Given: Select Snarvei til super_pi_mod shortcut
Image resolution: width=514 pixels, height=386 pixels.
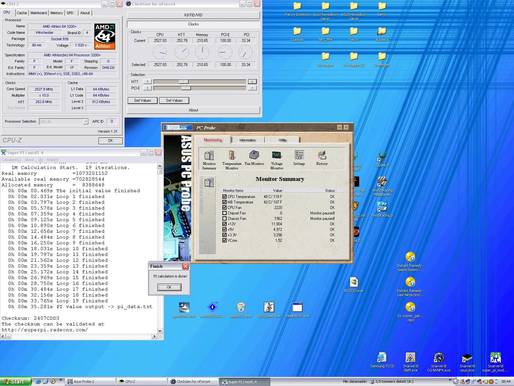Looking at the screenshot, I should click(495, 362).
